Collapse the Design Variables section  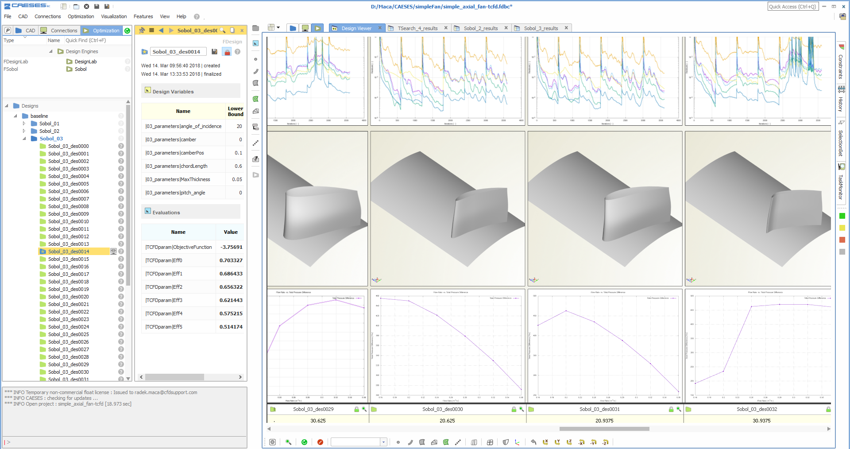(x=148, y=90)
